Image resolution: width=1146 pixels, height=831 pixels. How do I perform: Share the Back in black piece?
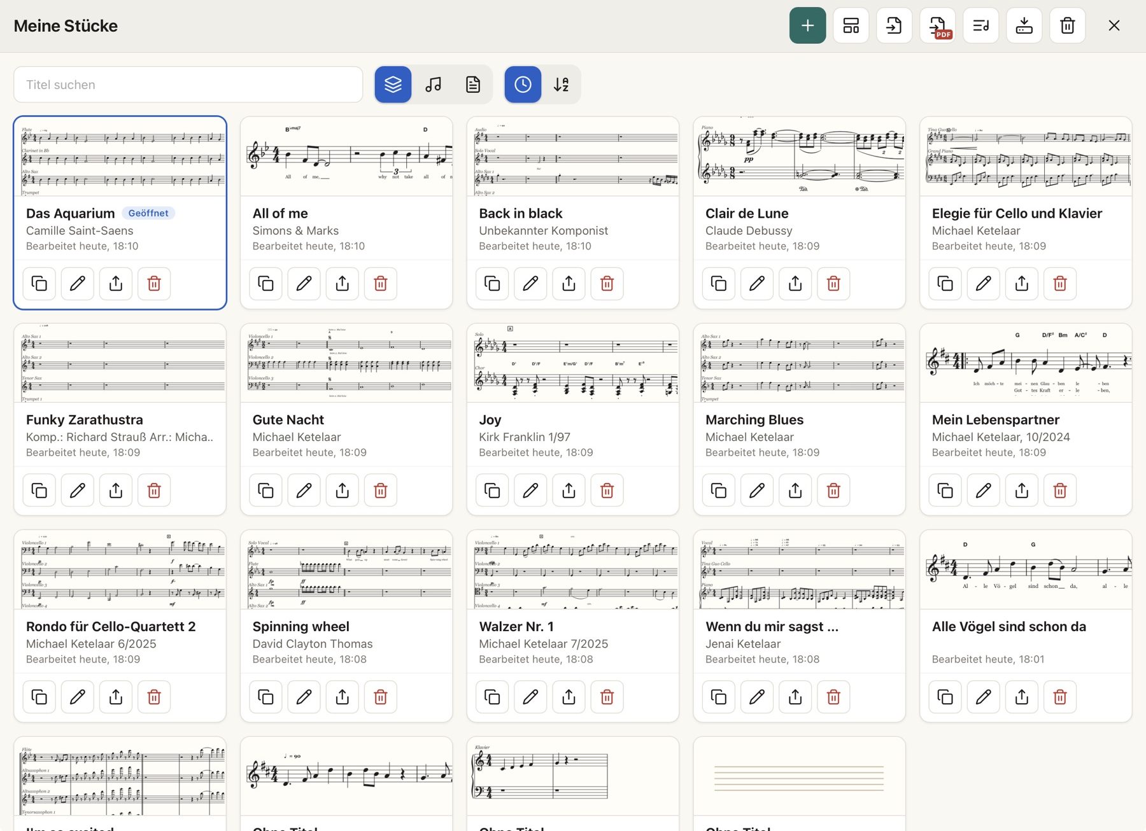(569, 283)
